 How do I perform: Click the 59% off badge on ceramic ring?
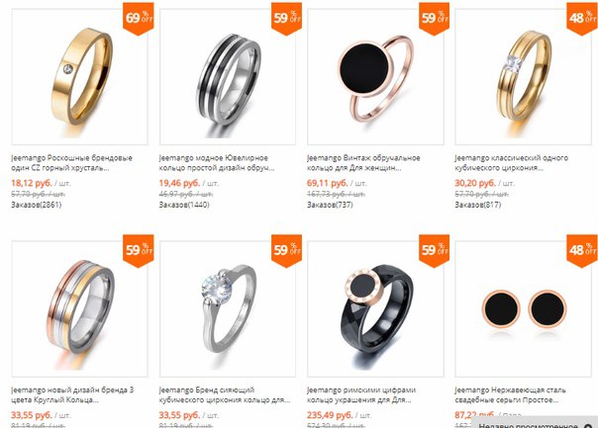tap(434, 251)
